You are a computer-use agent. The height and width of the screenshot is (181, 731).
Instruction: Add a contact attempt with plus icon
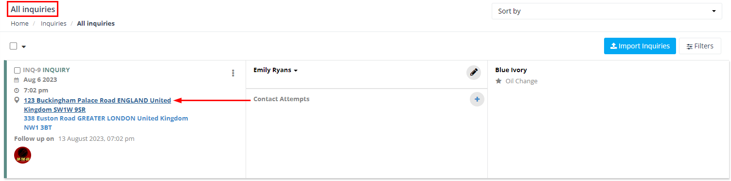tap(477, 99)
